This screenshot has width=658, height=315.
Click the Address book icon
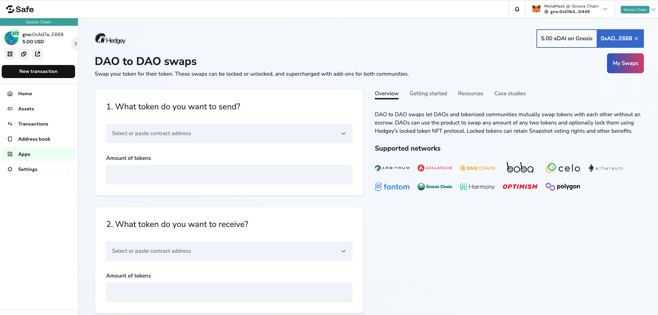pyautogui.click(x=10, y=139)
